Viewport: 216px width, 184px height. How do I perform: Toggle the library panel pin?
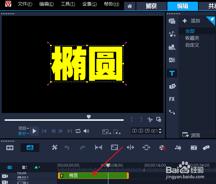pos(212,19)
